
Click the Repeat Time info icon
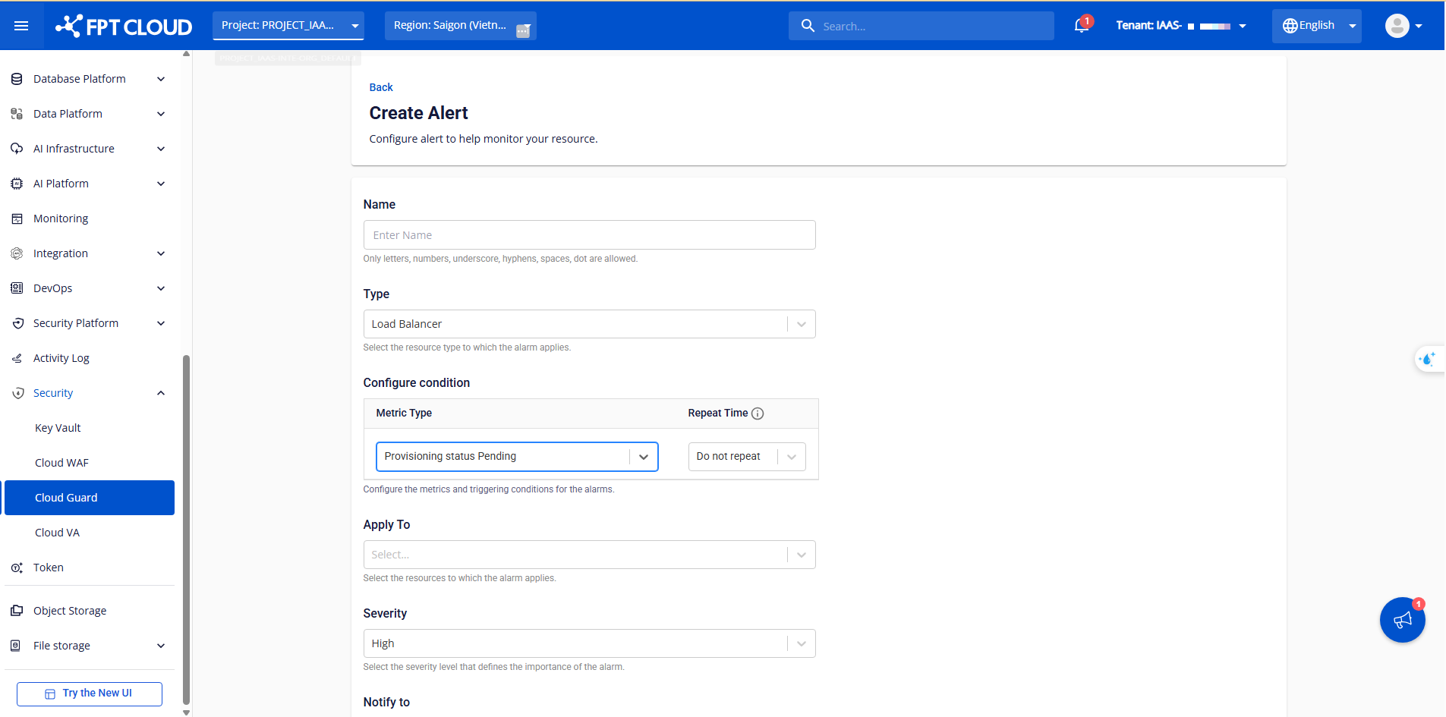758,414
